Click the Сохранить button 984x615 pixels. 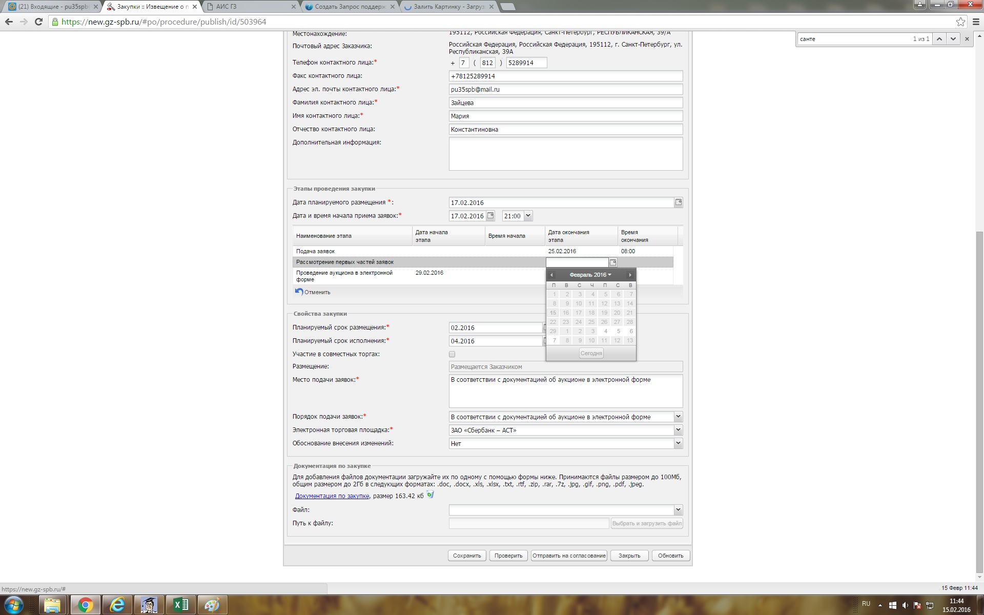pos(466,556)
